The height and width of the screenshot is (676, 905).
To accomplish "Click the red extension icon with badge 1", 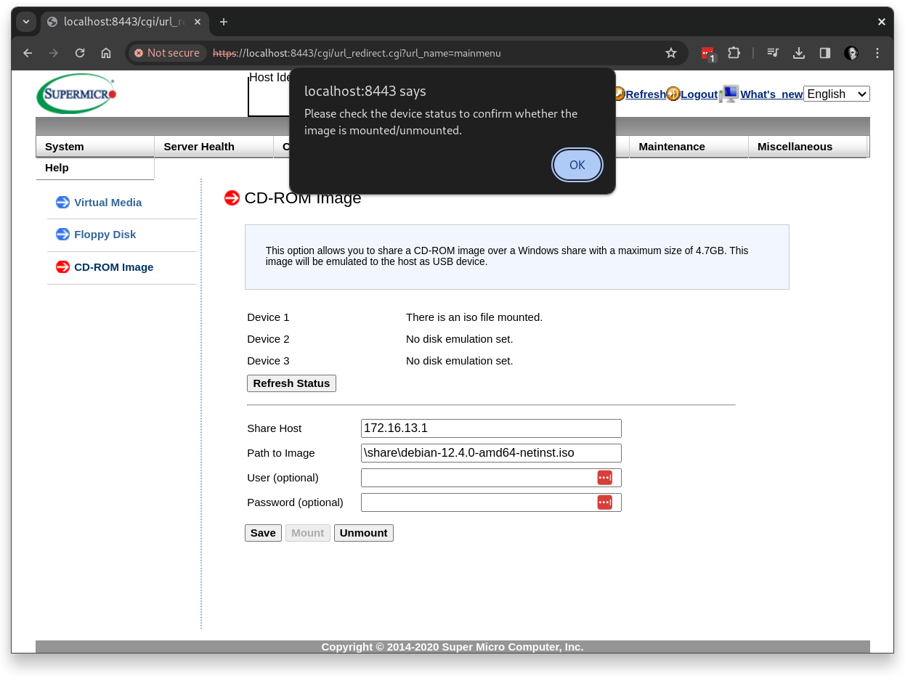I will point(707,53).
